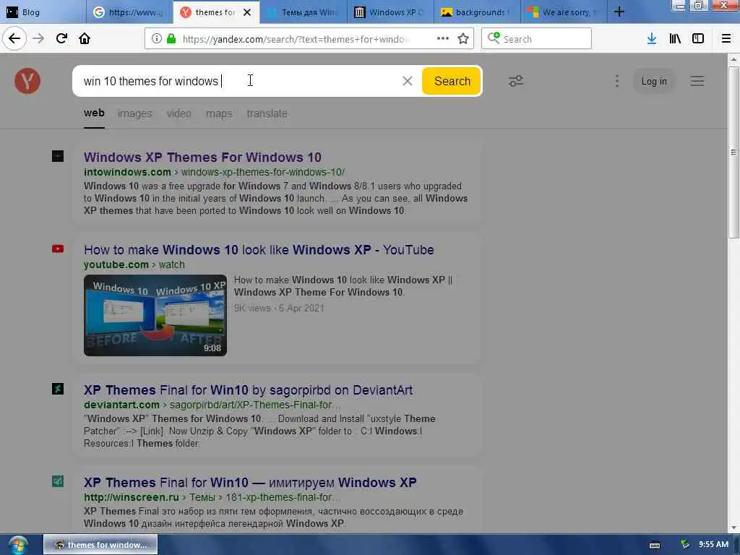Screen dimensions: 740x555
Task: Click the youtube.com › watch URL
Action: (134, 264)
